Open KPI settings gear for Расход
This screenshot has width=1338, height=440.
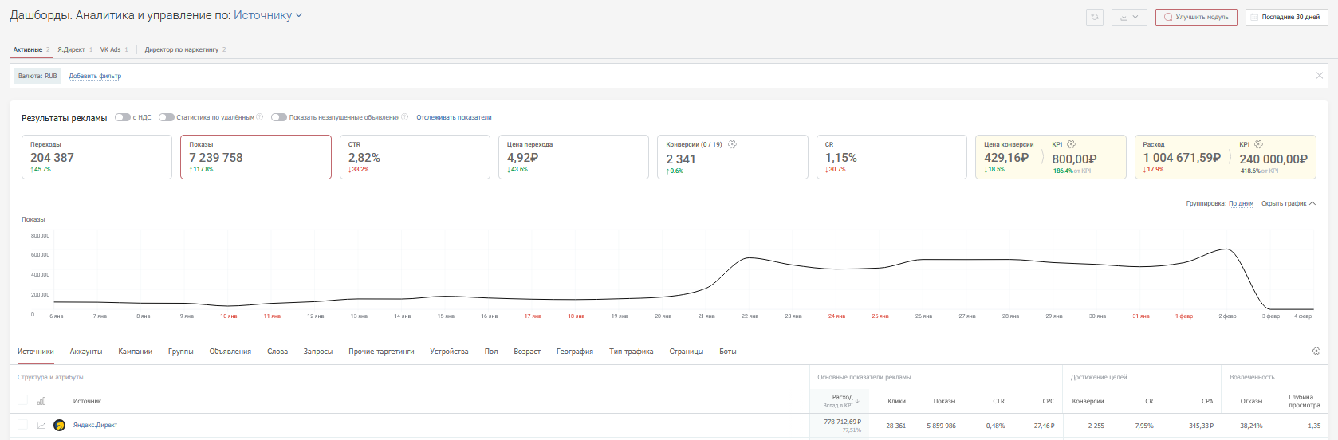1258,144
